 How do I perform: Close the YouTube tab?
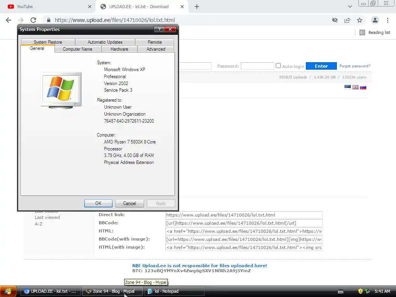[90, 7]
